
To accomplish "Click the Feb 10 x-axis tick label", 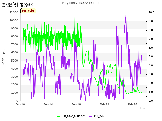I will (20, 104).
